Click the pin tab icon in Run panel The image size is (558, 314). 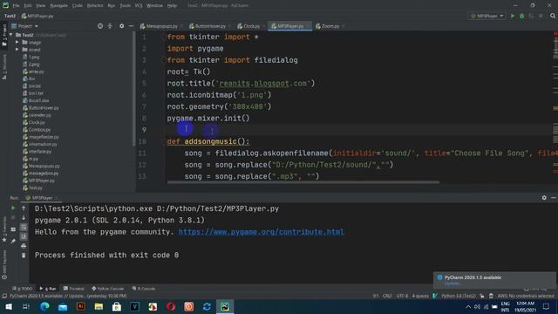point(13,241)
